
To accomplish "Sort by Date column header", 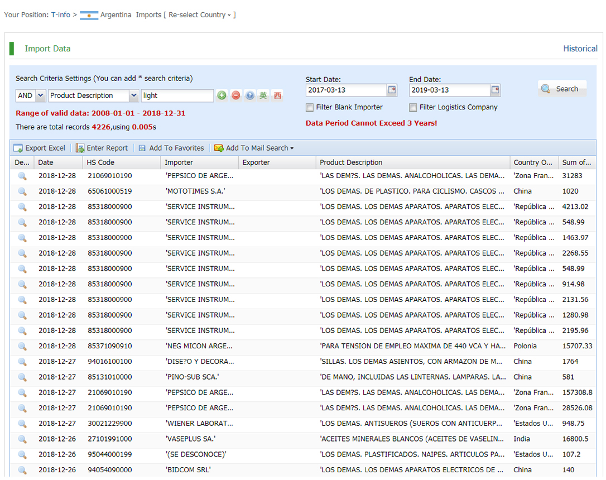I will [x=59, y=162].
